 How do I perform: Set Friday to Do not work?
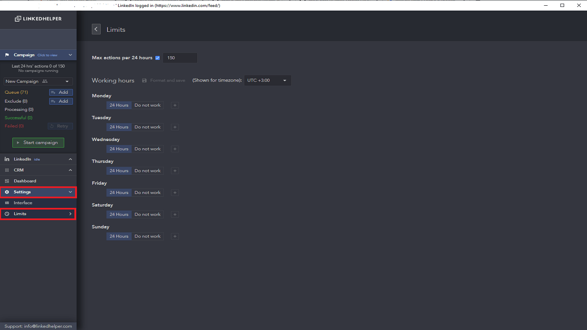148,193
